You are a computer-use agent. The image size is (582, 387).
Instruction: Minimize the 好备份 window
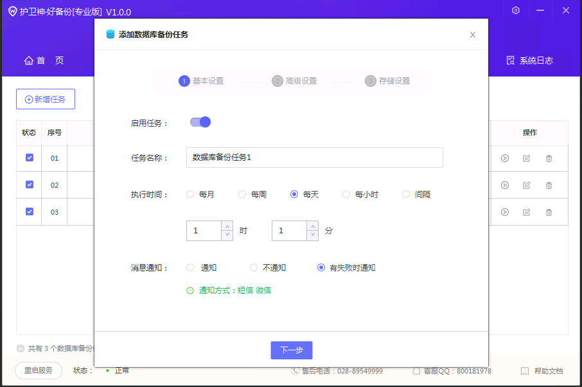[540, 10]
